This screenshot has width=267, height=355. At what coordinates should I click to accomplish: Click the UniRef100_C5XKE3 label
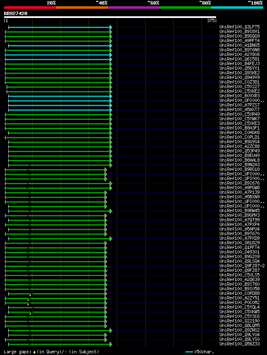239,123
